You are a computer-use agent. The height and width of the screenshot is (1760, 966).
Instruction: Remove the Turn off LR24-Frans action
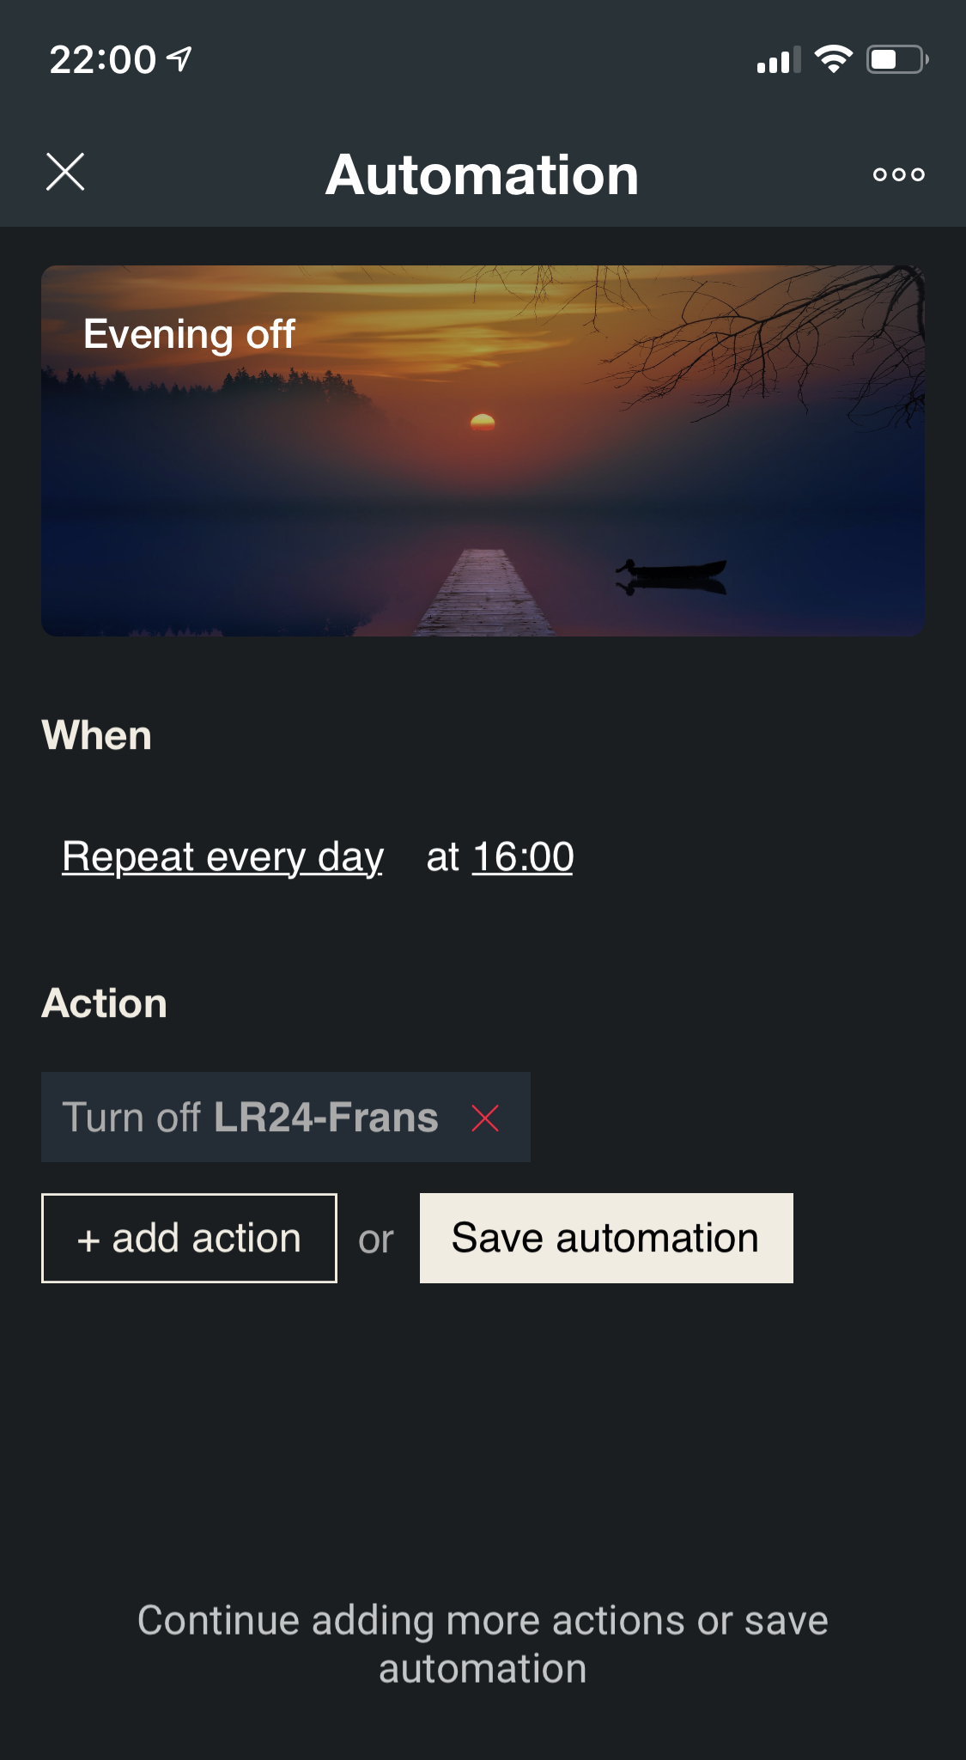[x=485, y=1118]
